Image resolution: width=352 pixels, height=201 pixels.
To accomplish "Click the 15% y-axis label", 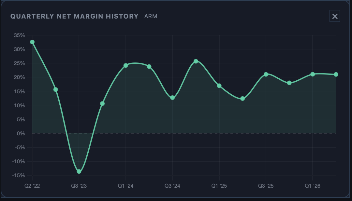I will point(19,91).
